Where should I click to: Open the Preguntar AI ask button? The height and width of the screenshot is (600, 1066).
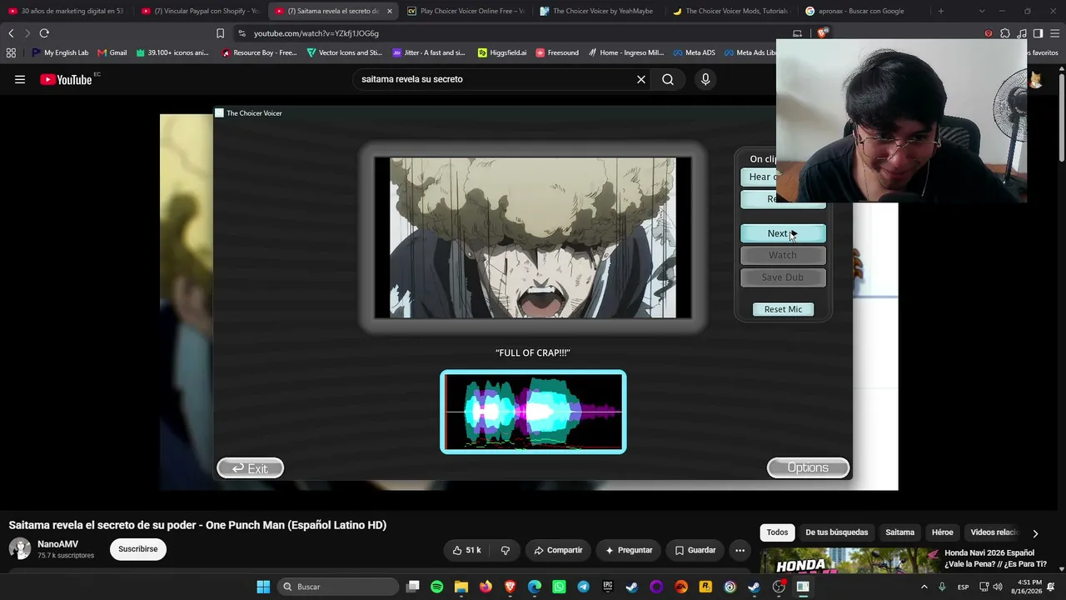pos(629,550)
